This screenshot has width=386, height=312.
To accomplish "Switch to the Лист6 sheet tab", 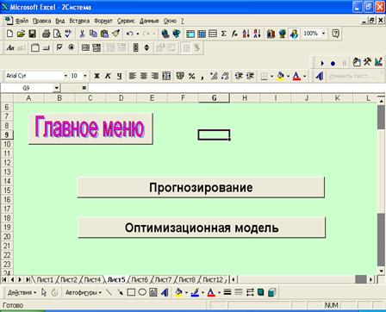I will (140, 279).
